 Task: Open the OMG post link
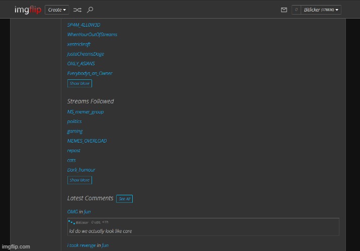click(x=72, y=212)
